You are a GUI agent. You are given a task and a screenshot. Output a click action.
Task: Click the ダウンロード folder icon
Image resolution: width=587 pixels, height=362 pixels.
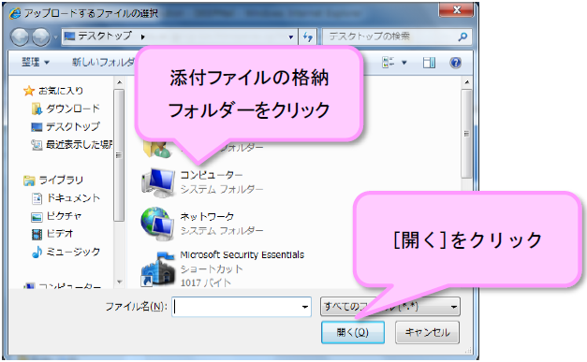coord(37,109)
